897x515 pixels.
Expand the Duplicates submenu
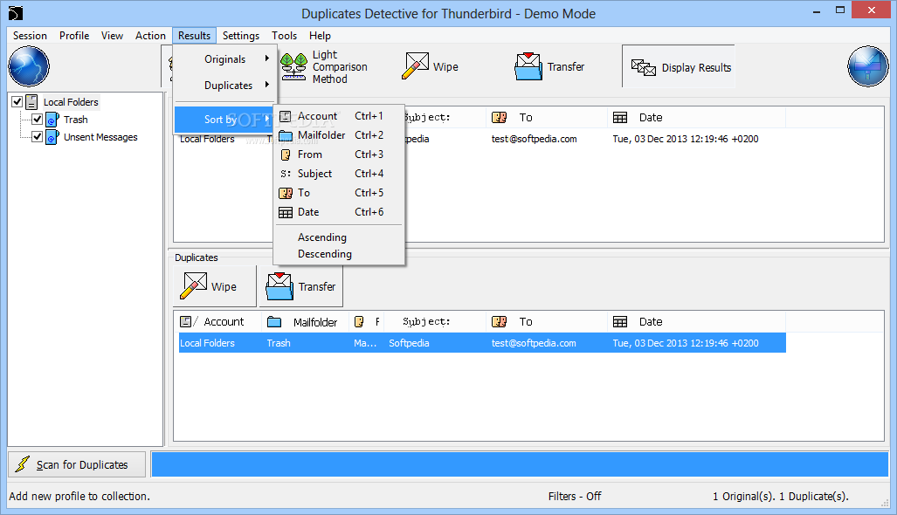(x=225, y=86)
